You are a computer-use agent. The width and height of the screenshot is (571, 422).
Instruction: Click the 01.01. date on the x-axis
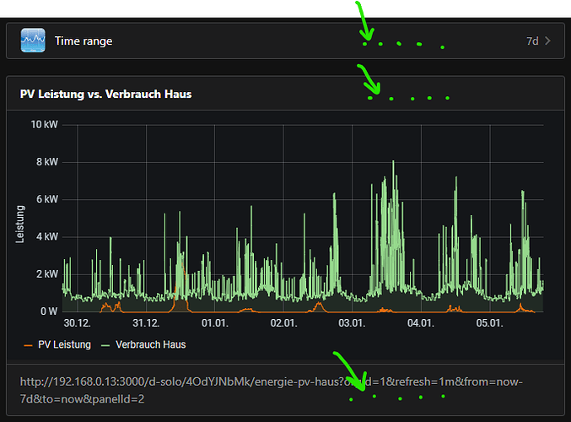(x=215, y=323)
